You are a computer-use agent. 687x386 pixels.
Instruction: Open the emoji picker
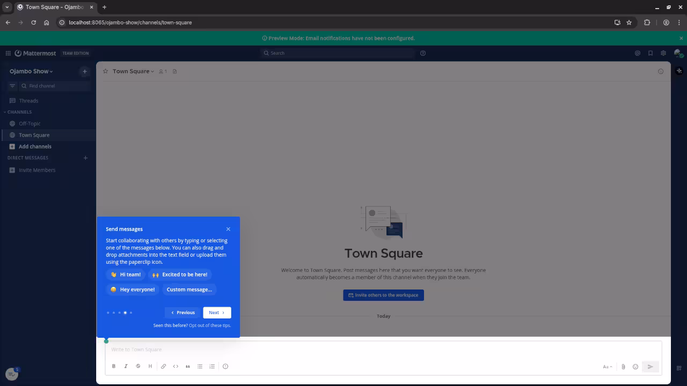pos(635,367)
